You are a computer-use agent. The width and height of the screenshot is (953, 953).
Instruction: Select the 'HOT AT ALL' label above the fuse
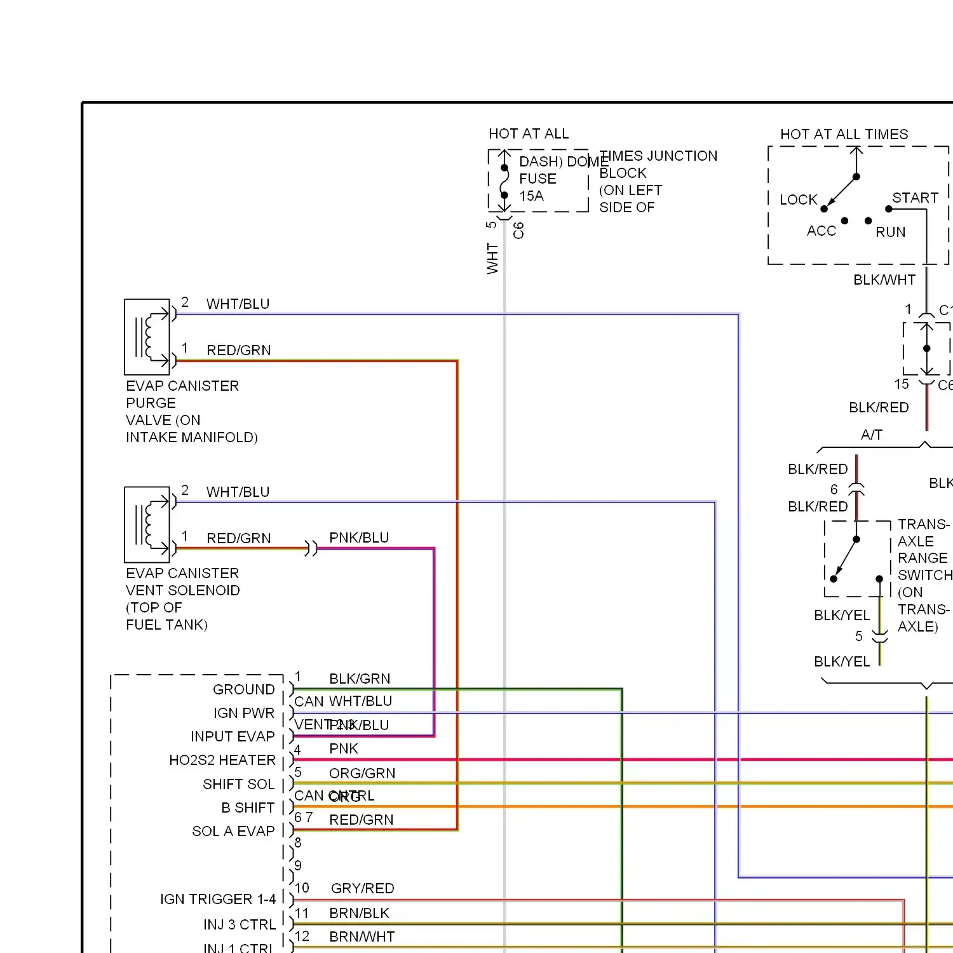pyautogui.click(x=529, y=133)
